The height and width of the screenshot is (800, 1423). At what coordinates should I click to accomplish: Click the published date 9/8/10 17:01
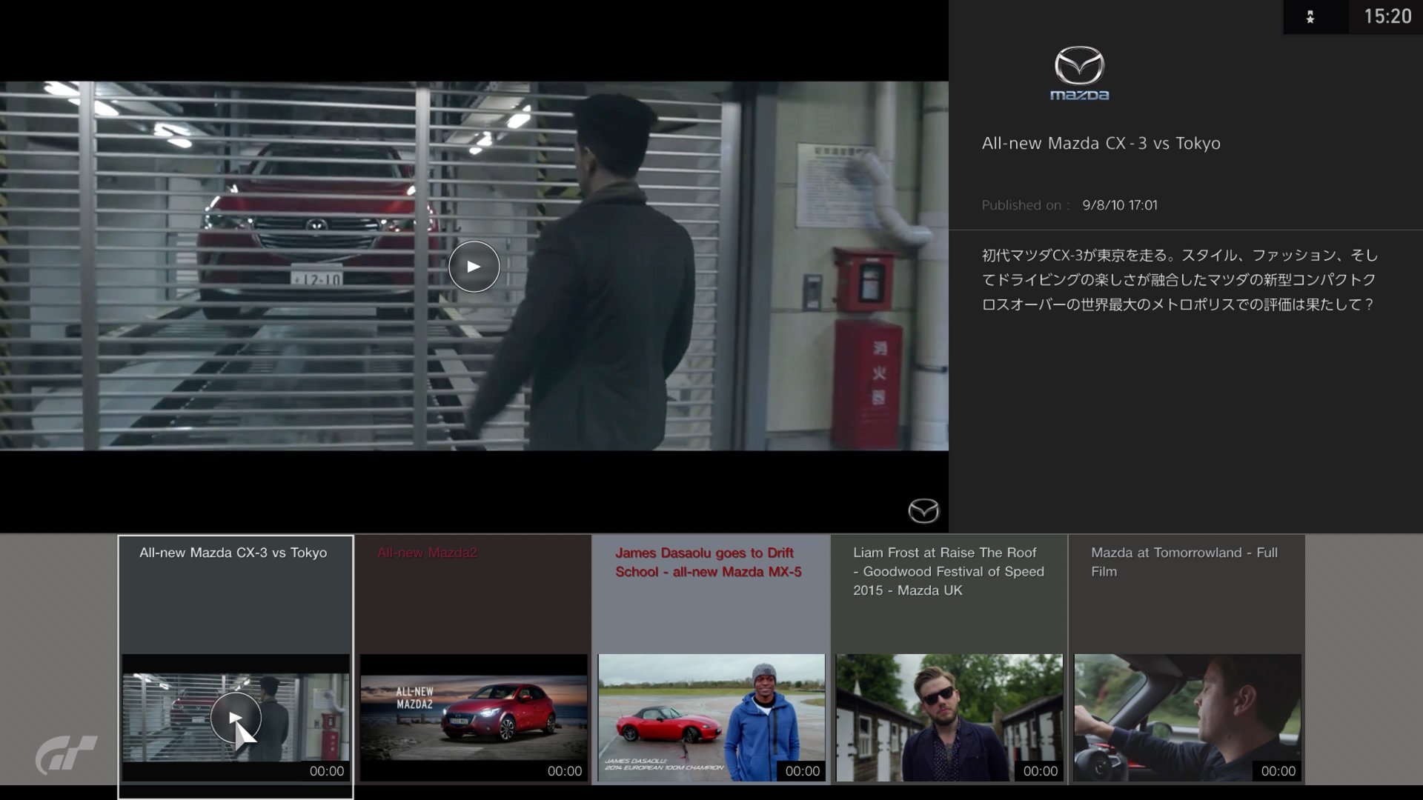point(1119,205)
